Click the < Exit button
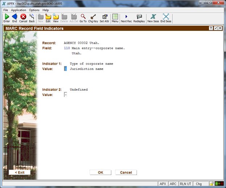Image resolution: width=226 pixels, height=188 pixels. coord(20,172)
